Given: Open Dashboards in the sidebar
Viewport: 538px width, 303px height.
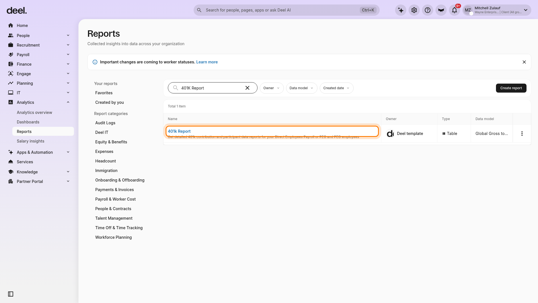Looking at the screenshot, I should 28,122.
